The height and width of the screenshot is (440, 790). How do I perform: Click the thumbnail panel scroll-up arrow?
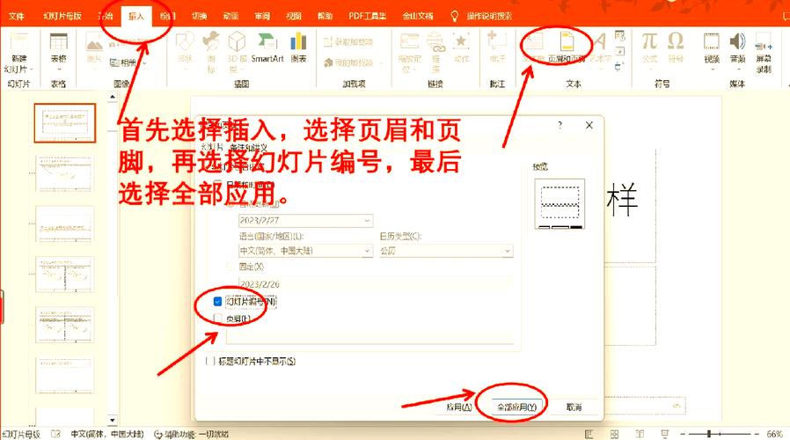[113, 97]
